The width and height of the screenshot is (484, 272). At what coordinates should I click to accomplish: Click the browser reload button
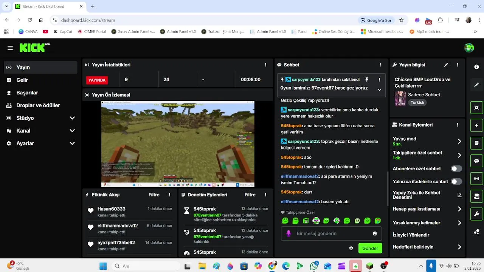[29, 20]
